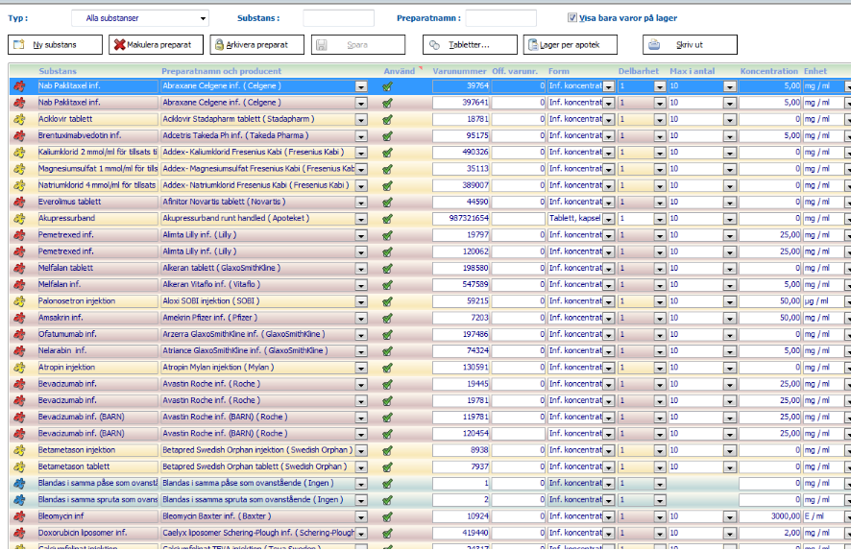The width and height of the screenshot is (851, 550).
Task: Click the yellow icon next to Atropin injektion
Action: (x=18, y=367)
